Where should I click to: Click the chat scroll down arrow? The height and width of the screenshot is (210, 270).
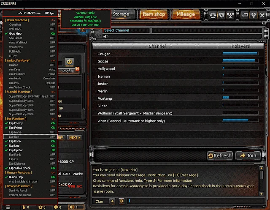(x=262, y=194)
